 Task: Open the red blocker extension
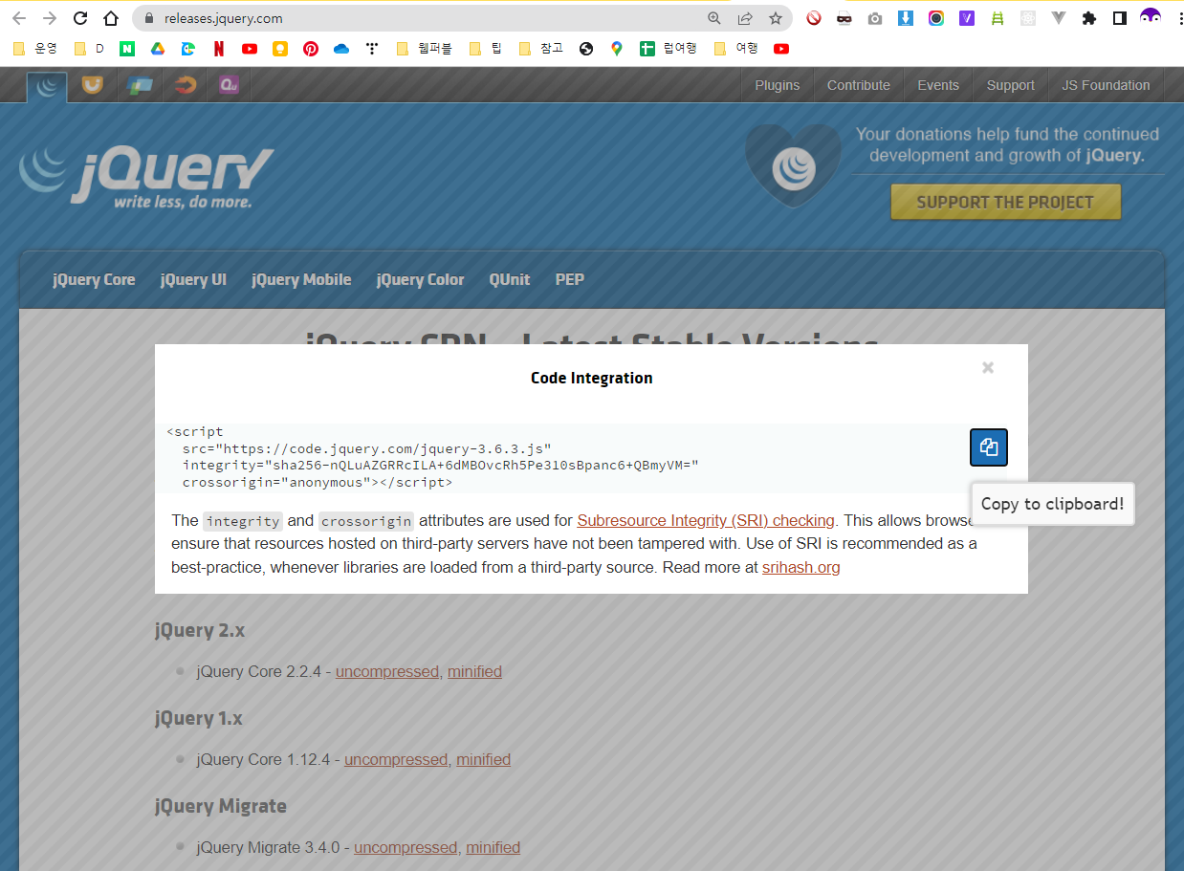(x=814, y=18)
